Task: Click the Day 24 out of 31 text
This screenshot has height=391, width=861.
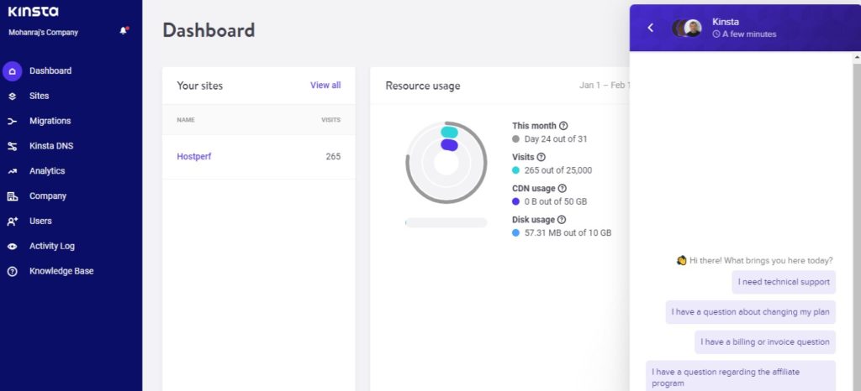Action: 556,139
